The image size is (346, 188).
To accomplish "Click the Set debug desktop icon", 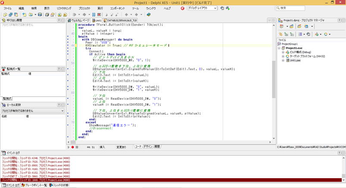I will pos(228,8).
